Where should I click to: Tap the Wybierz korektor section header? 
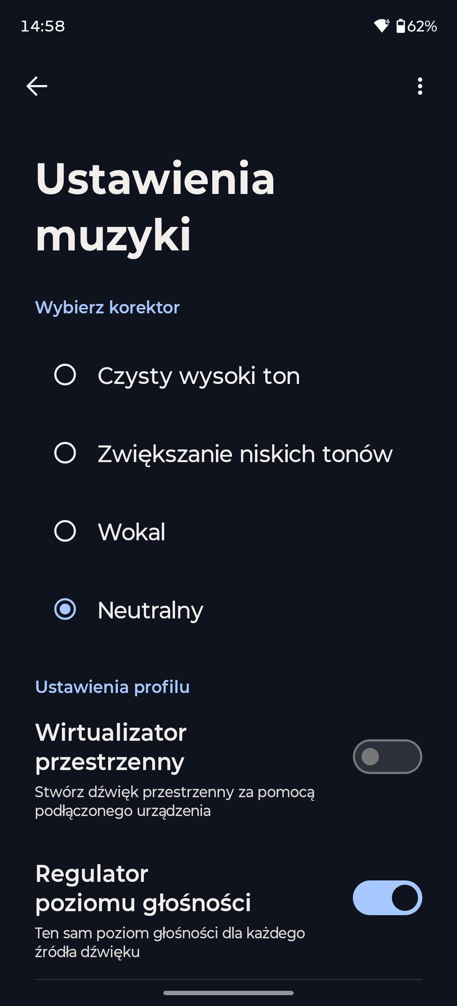[x=107, y=307]
